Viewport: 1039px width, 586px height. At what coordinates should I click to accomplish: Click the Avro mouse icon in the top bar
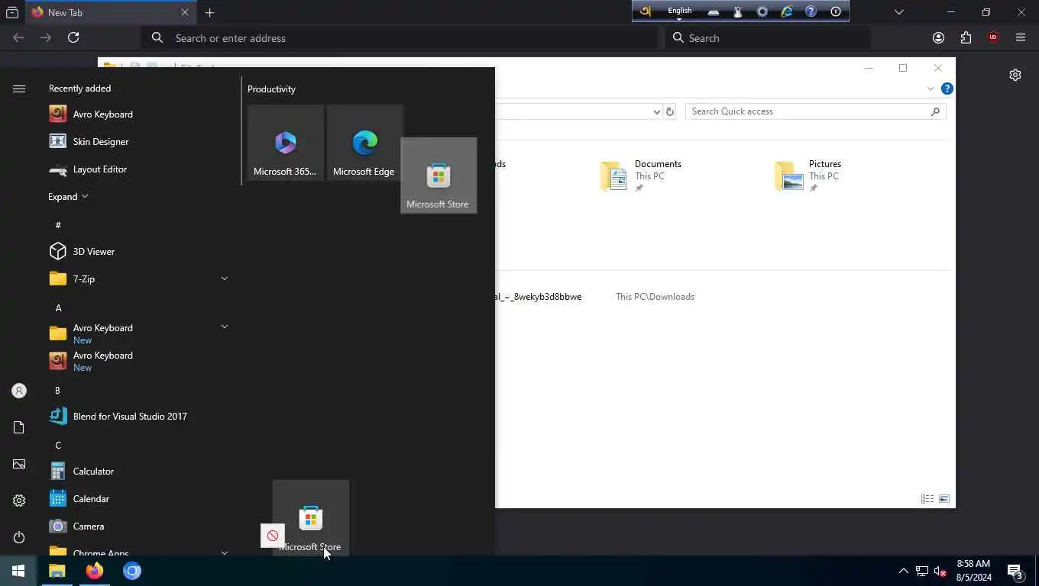tap(738, 11)
